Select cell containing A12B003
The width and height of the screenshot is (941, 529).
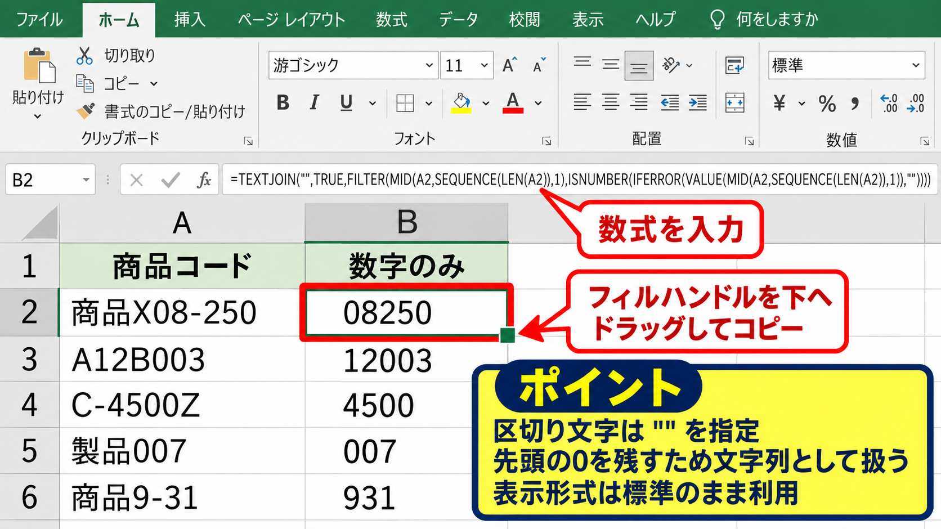[x=182, y=360]
